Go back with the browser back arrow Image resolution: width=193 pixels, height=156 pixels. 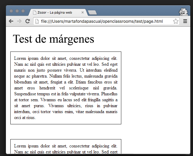click(11, 21)
